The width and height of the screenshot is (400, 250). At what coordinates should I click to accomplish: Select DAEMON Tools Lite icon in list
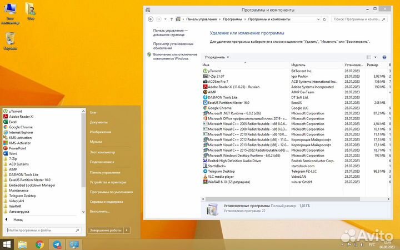pos(205,97)
